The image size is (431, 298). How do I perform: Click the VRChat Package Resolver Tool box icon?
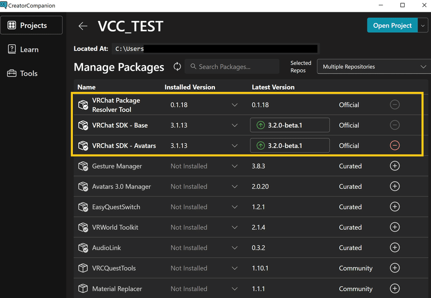coord(83,105)
